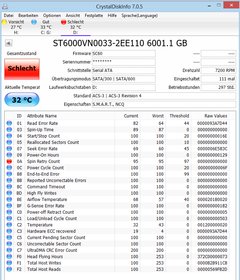The width and height of the screenshot is (240, 280).
Task: Click the status icon for Head Flying Hours
Action: [9, 256]
